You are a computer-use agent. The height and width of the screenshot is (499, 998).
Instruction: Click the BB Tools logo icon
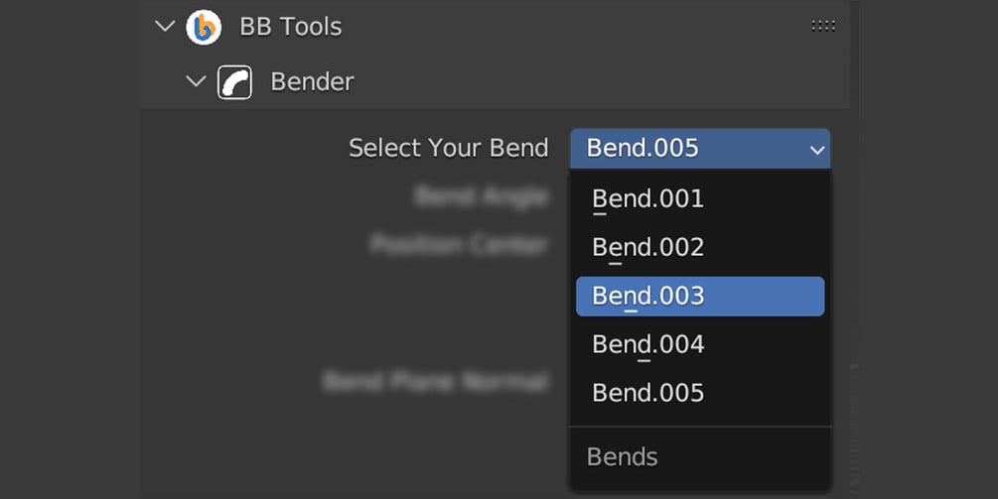click(204, 27)
